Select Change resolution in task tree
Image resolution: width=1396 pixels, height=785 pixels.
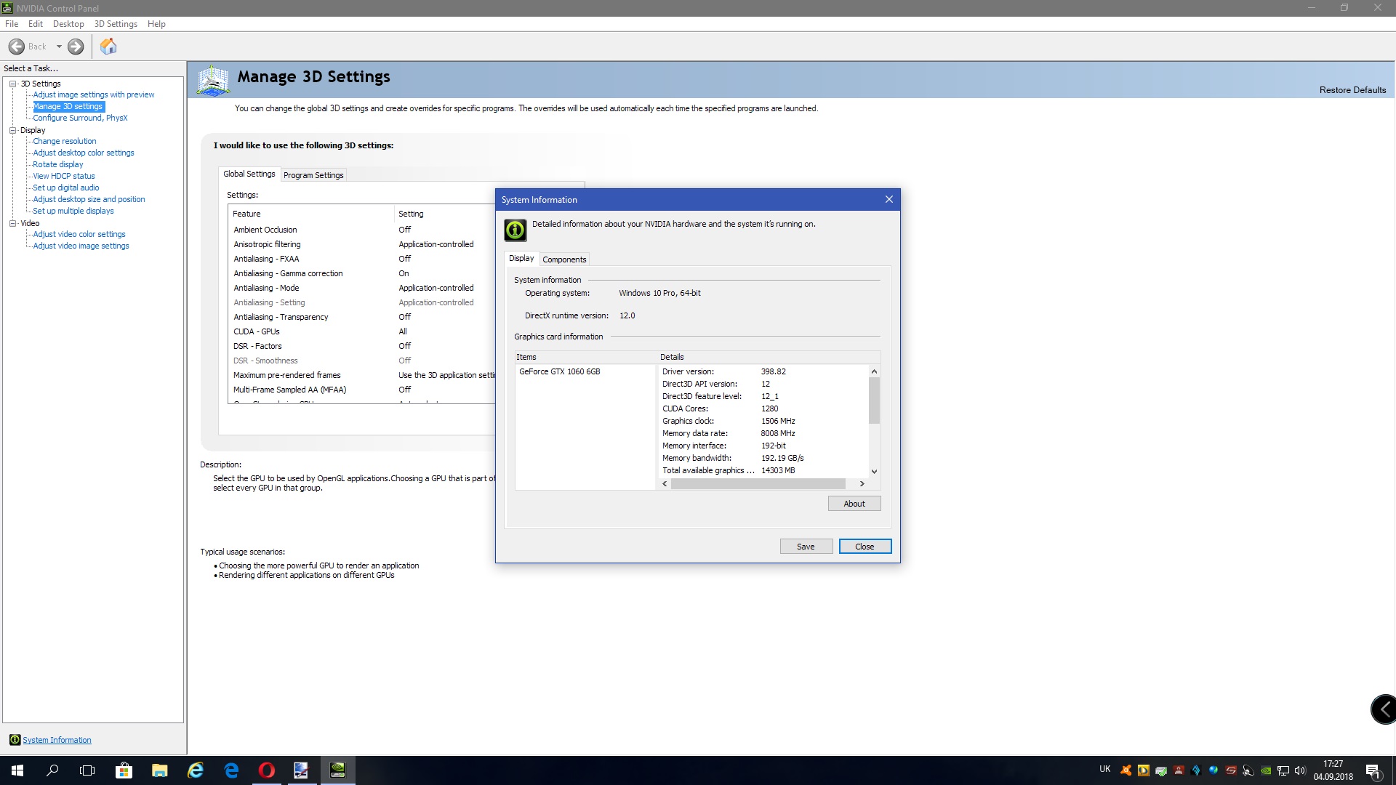(65, 141)
